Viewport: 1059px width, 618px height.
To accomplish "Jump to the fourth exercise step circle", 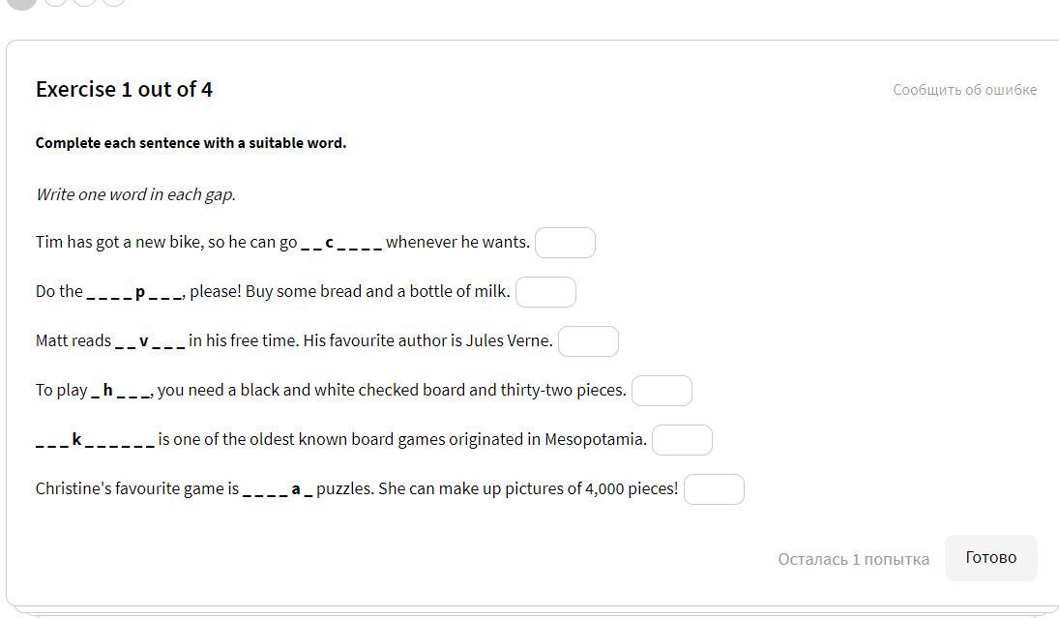I will (114, 1).
